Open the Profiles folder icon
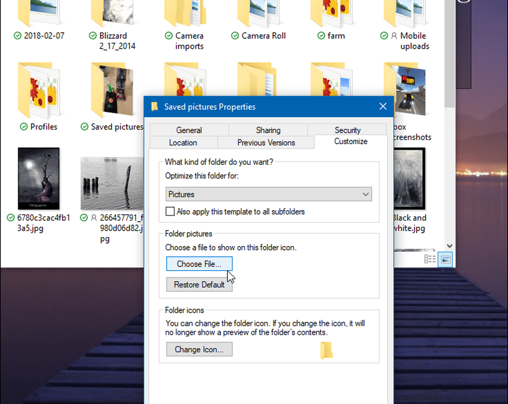The width and height of the screenshot is (508, 404). pyautogui.click(x=39, y=91)
